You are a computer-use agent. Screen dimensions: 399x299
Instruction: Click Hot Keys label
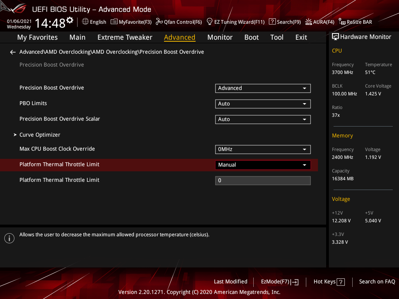[325, 282]
